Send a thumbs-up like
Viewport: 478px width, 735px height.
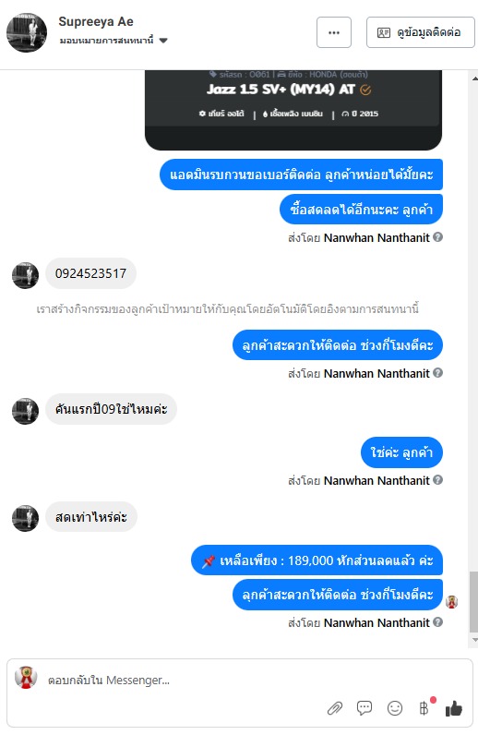pos(454,708)
